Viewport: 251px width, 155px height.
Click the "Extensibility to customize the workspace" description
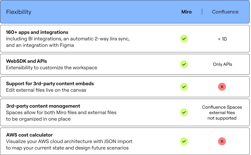(52, 68)
